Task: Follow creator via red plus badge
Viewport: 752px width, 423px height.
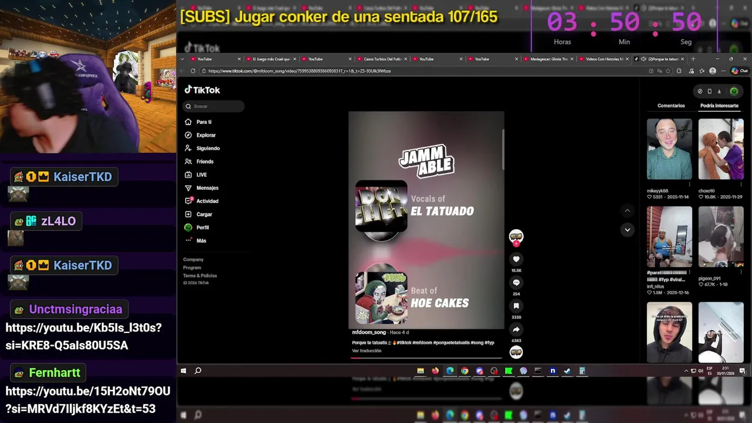Action: tap(516, 244)
